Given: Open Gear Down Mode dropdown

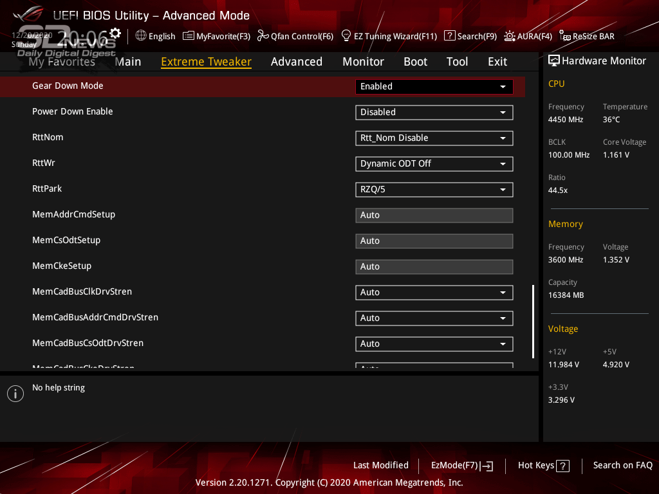Looking at the screenshot, I should (434, 87).
